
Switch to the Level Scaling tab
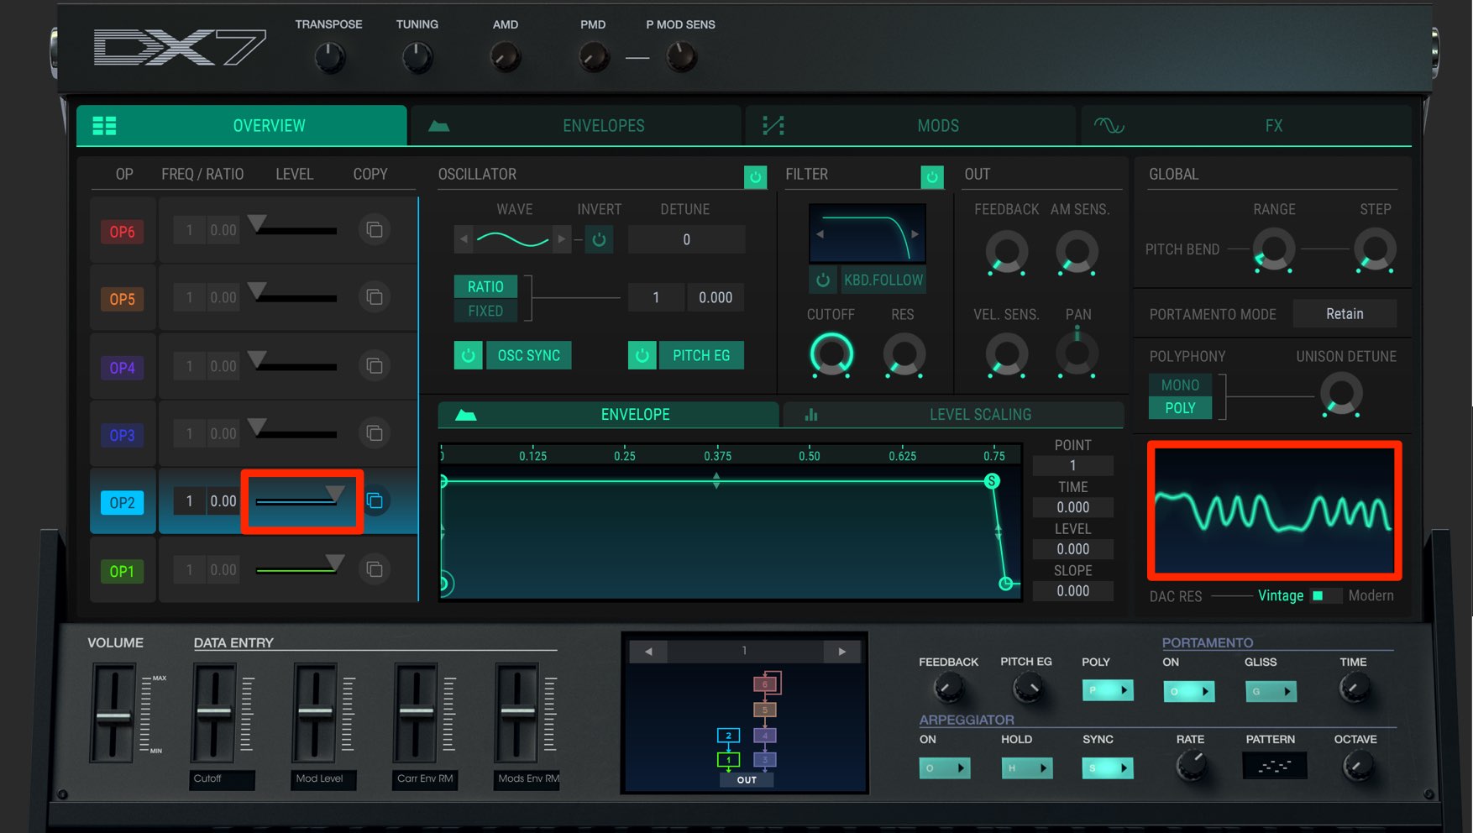pos(953,415)
